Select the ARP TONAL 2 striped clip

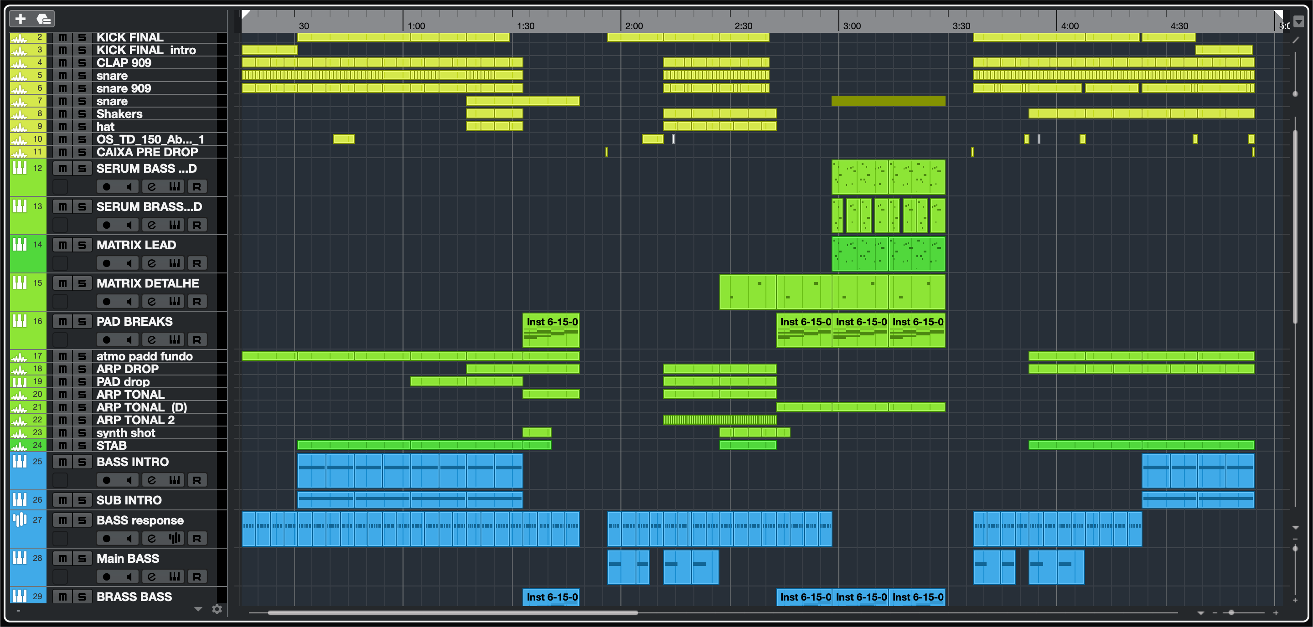tap(719, 420)
